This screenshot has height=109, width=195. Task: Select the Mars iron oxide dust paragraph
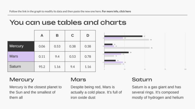click(96, 92)
